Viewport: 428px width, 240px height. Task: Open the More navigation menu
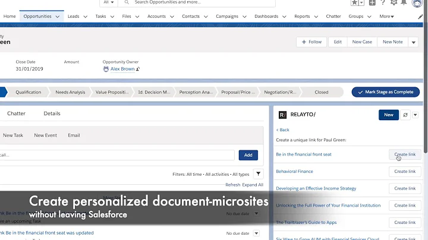pyautogui.click(x=386, y=17)
